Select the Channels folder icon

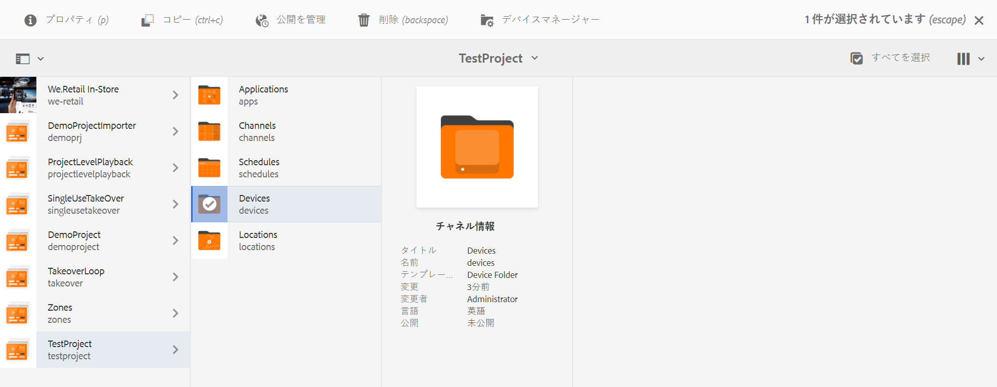tap(209, 131)
